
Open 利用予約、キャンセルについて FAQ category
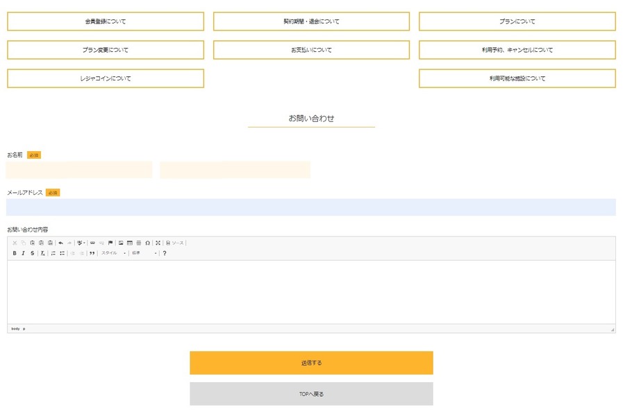pos(517,50)
